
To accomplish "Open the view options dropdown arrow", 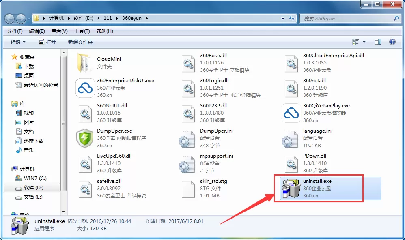I will (364, 42).
